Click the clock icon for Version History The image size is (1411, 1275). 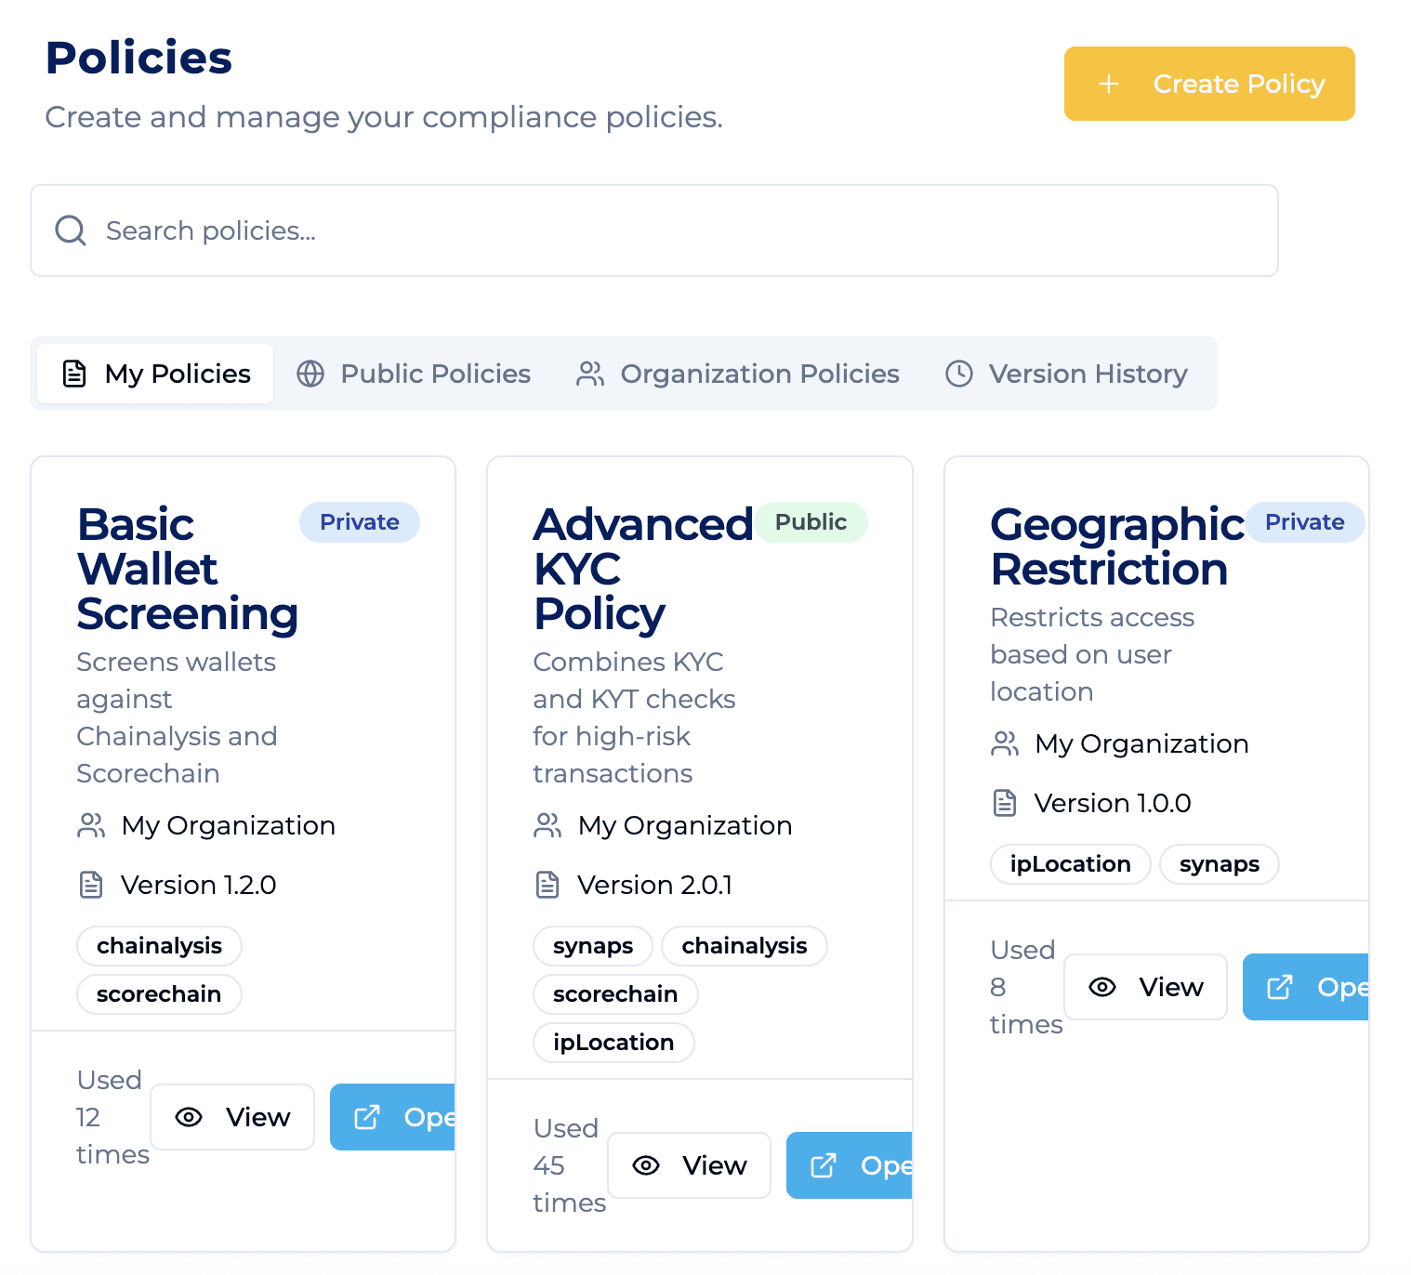959,374
